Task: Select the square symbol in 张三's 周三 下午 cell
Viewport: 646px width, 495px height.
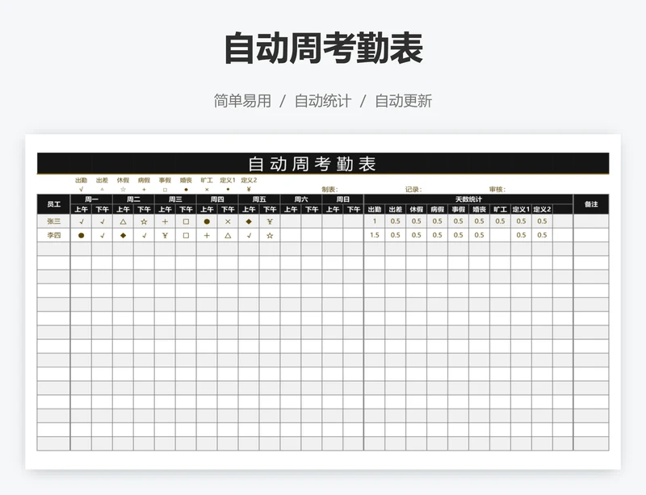Action: [186, 222]
